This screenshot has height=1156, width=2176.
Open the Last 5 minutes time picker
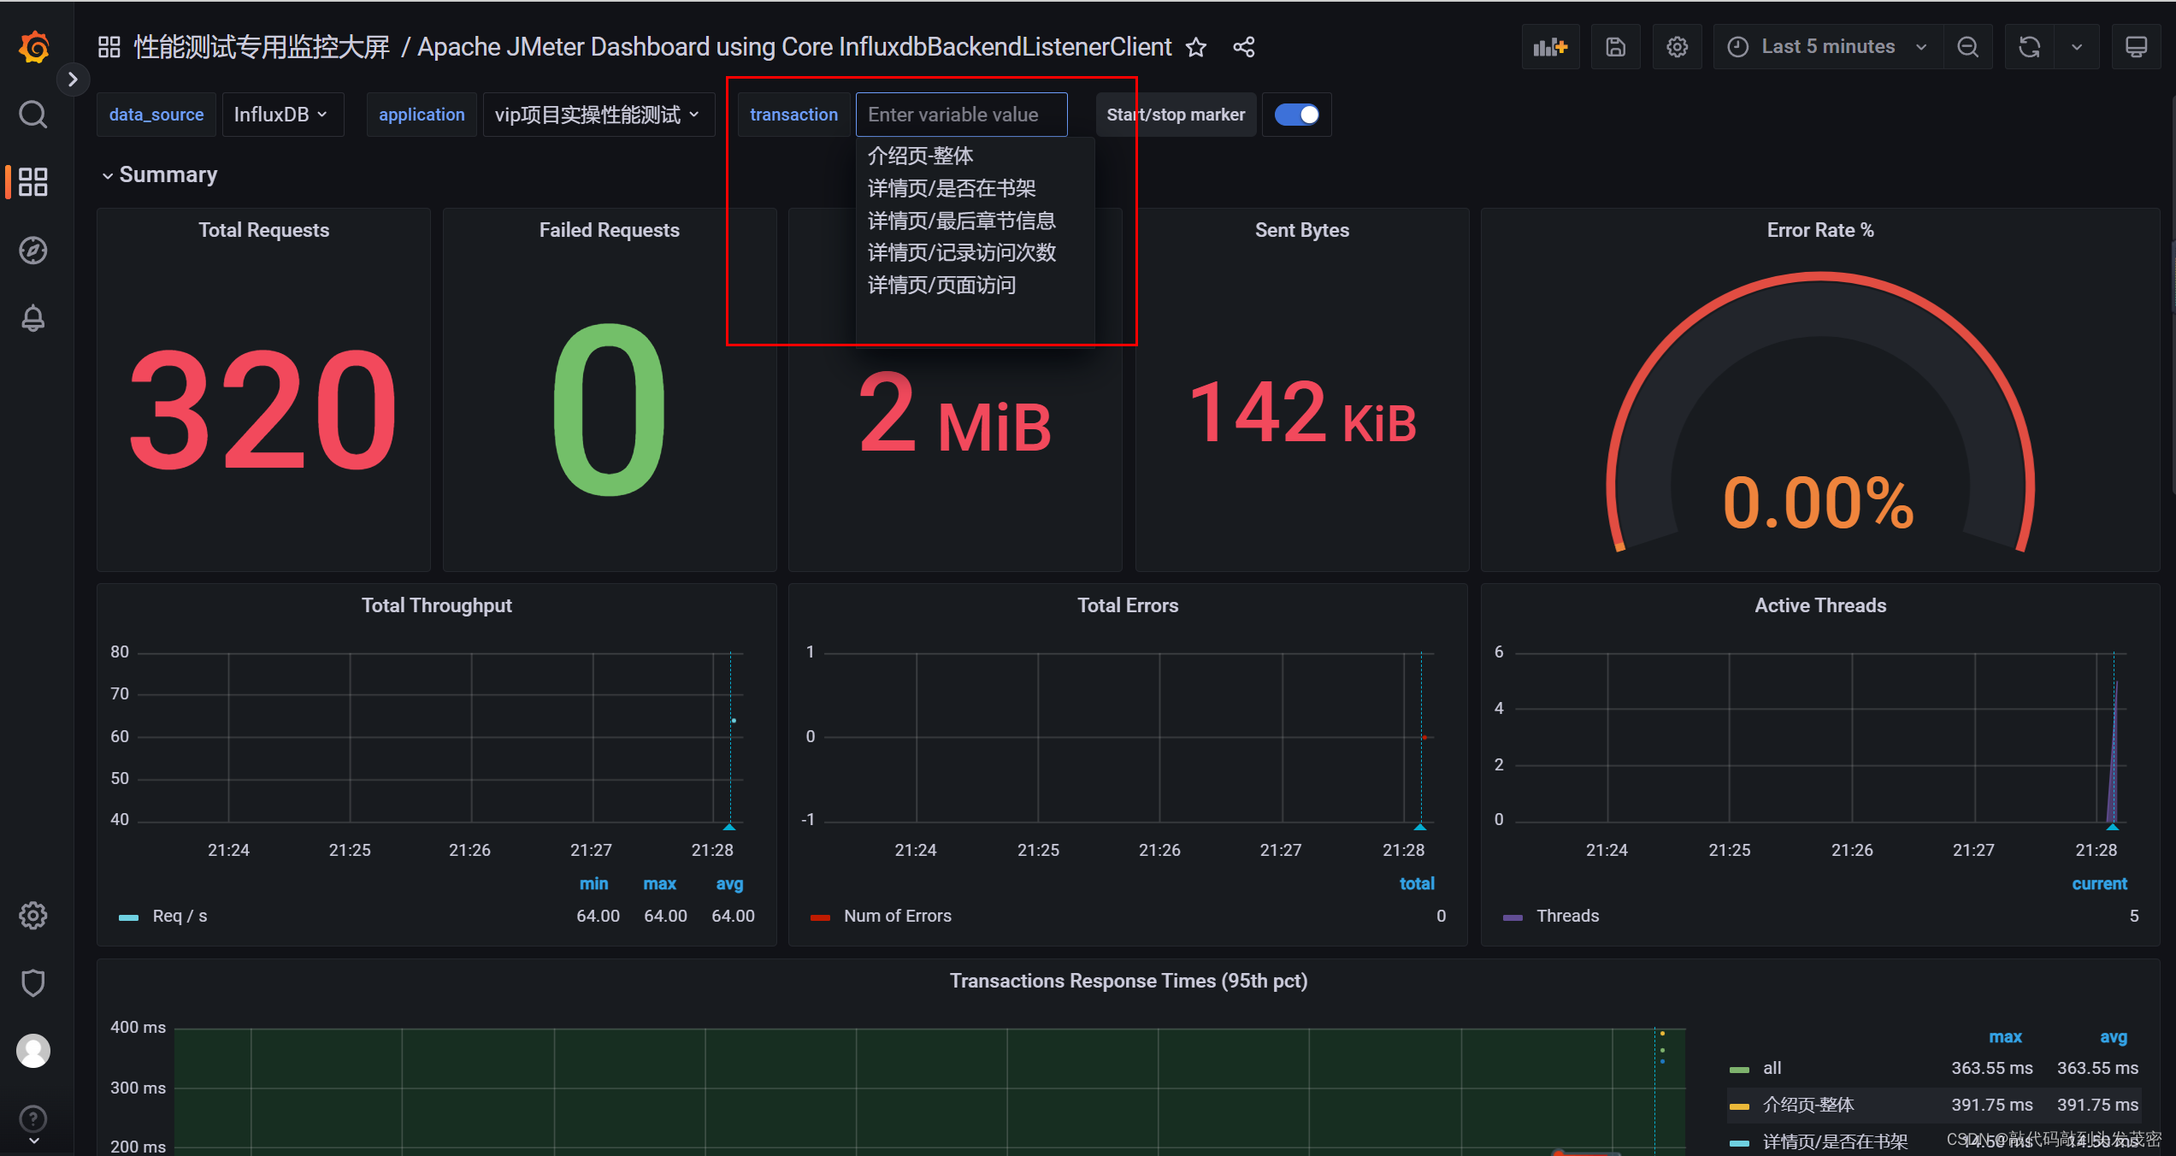point(1827,47)
